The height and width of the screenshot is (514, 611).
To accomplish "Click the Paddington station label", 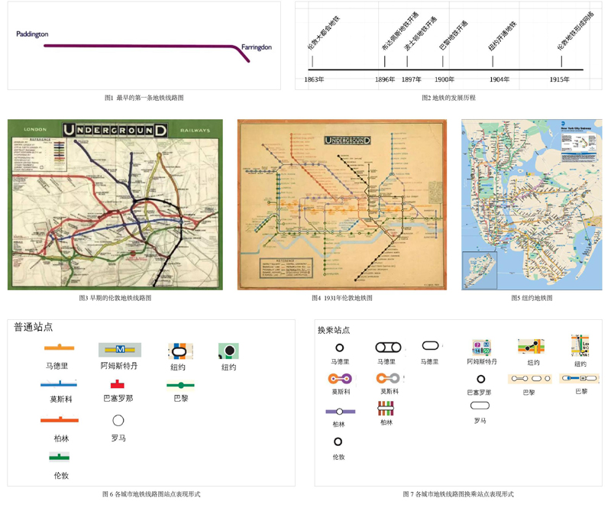I will [32, 34].
